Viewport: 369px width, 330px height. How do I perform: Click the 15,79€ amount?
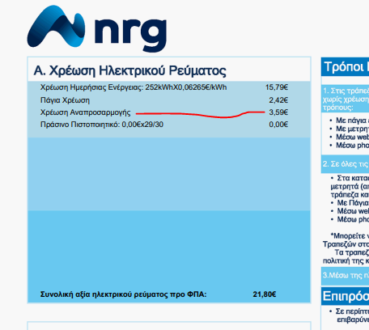tap(277, 87)
